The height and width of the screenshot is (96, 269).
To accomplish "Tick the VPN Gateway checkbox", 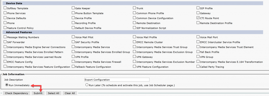I will pos(134,57).
